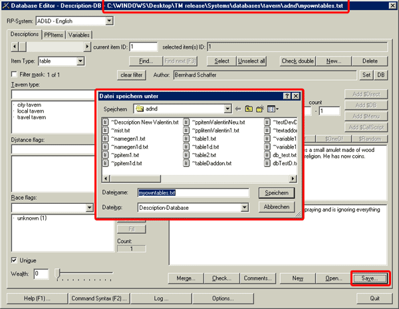Switch to the PPItems tab
399x309 pixels.
(53, 35)
